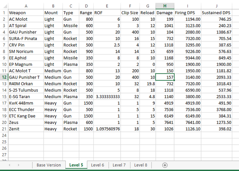
Task: Click the Weapon header cell
Action: (x=26, y=12)
